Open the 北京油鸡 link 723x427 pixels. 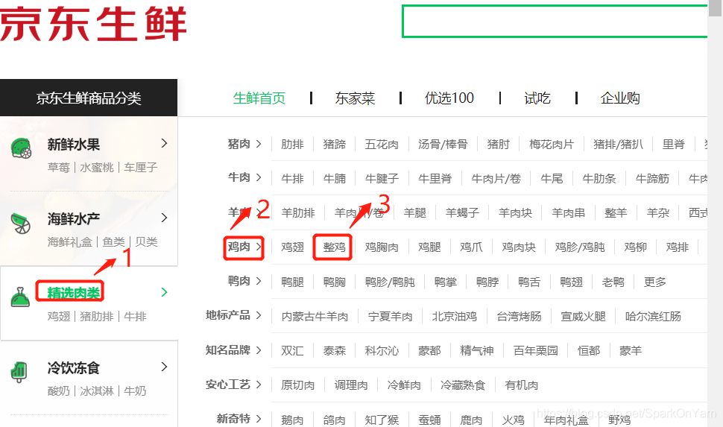(x=454, y=316)
